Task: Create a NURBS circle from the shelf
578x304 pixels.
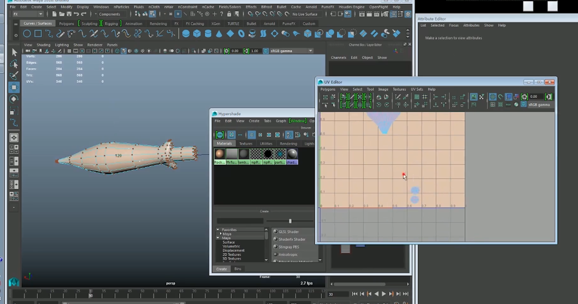Action: (x=27, y=34)
